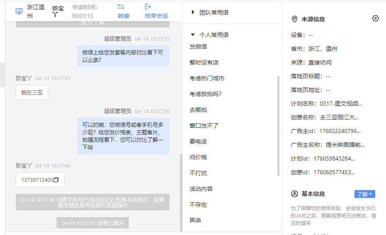Open the 了解 status dropdown
This screenshot has height=235, width=386.
[364, 194]
